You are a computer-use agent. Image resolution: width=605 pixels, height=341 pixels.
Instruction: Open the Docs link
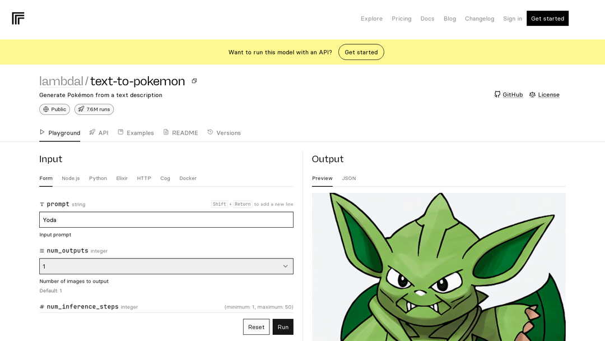point(427,19)
